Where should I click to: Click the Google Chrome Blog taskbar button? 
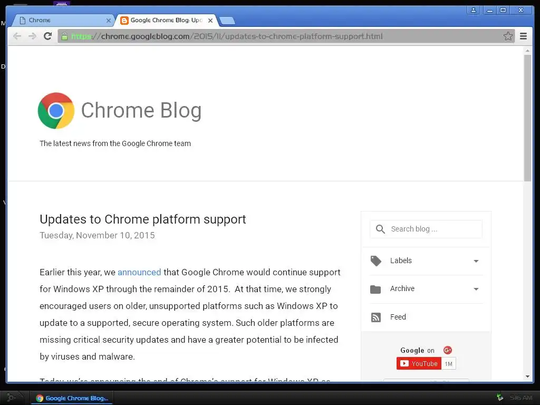coord(72,398)
